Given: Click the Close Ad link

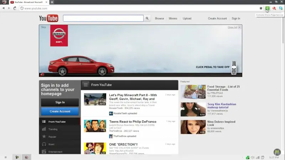Looking at the screenshot, I should click(232, 27).
